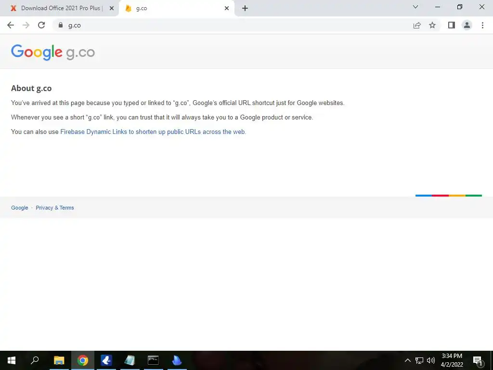Share this page using the share icon
Viewport: 493px width, 370px height.
[417, 25]
